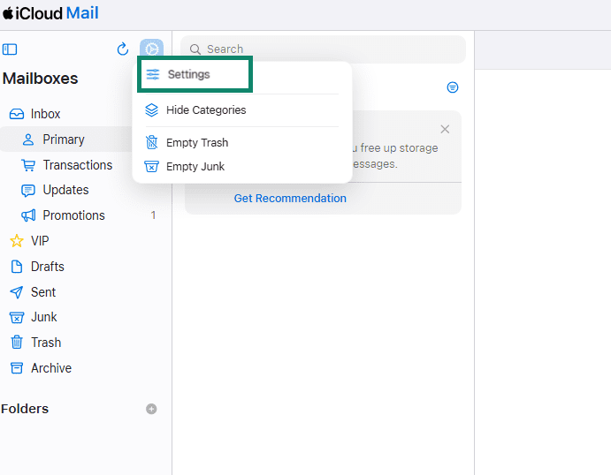Dismiss the storage recommendation banner

click(x=445, y=129)
